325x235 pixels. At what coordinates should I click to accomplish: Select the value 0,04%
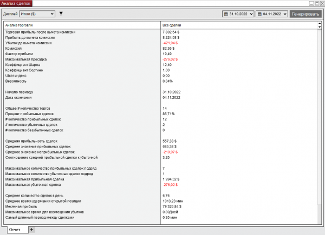pyautogui.click(x=167, y=81)
